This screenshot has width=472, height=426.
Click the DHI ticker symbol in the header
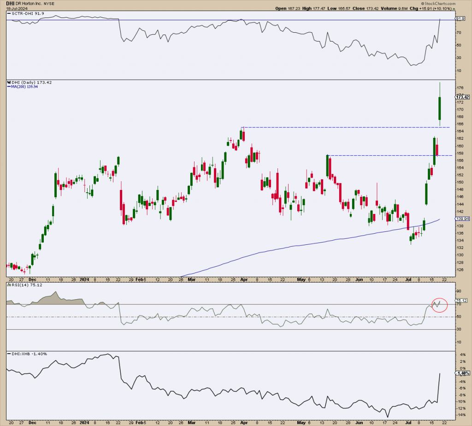[10, 3]
